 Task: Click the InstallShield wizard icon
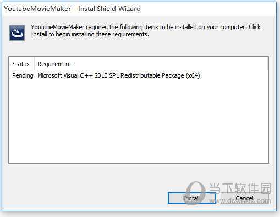click(17, 33)
